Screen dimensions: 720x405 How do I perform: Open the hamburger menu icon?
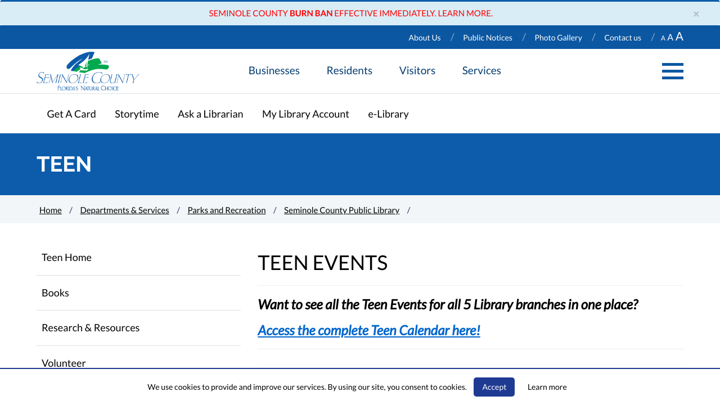[672, 71]
